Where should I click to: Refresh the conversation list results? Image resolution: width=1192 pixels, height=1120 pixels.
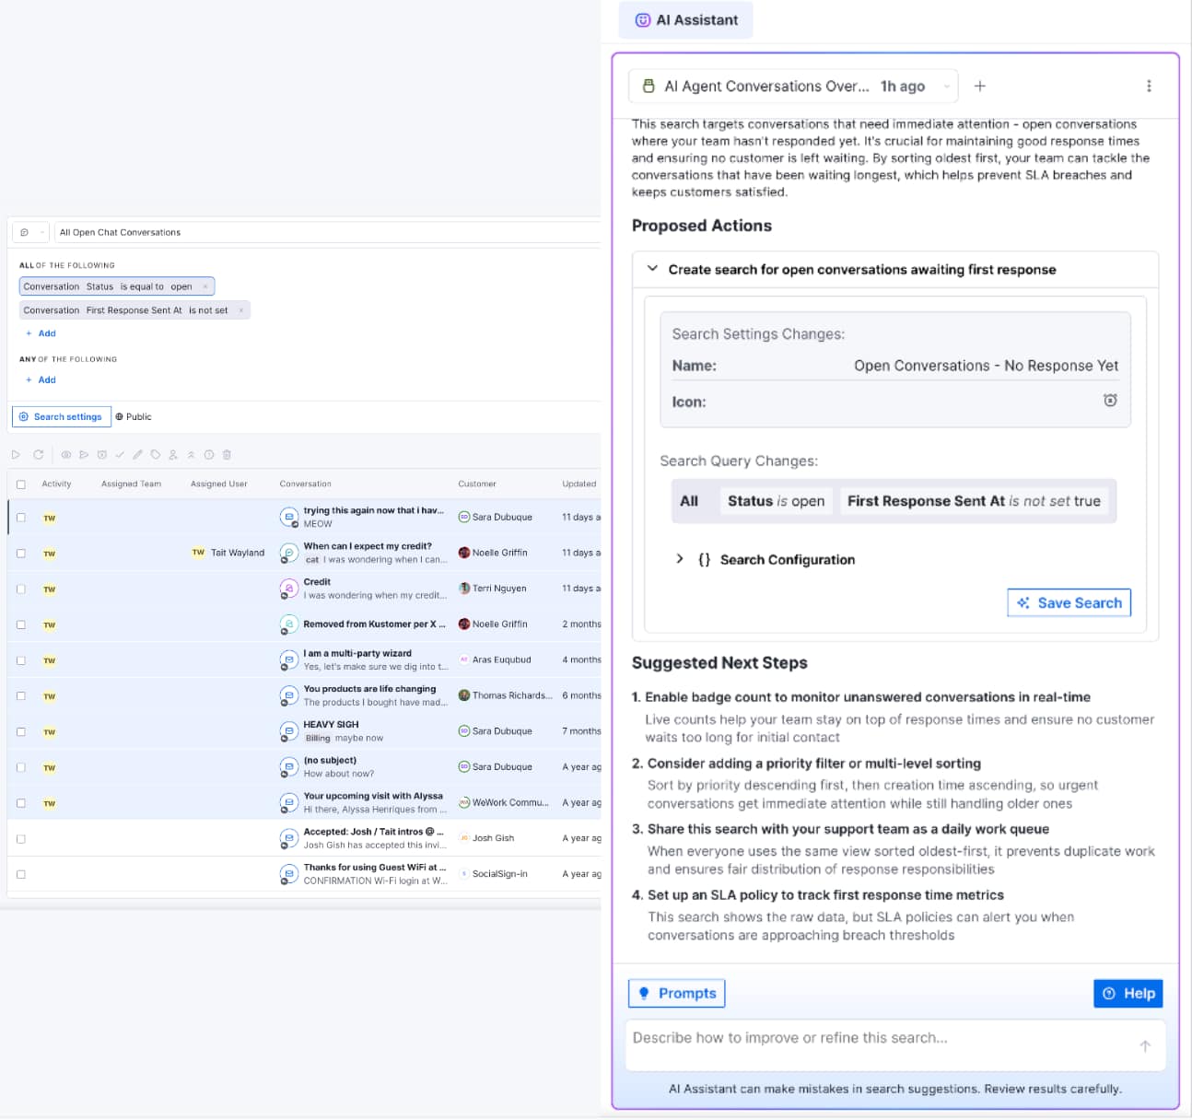pos(38,454)
